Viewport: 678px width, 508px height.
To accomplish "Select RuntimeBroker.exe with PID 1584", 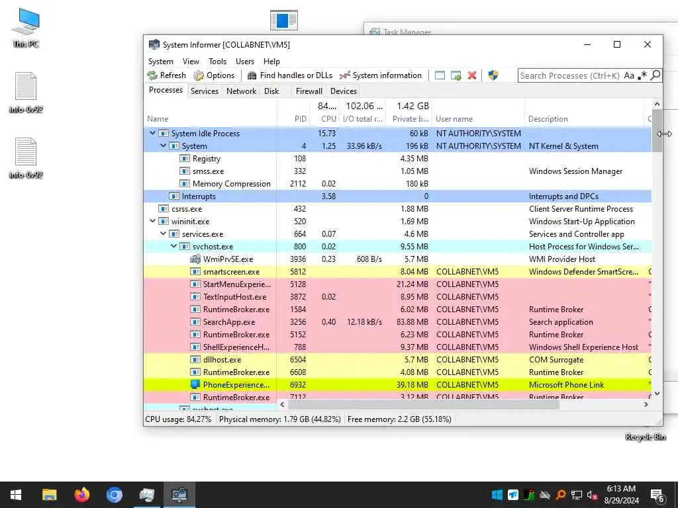I will click(397, 310).
